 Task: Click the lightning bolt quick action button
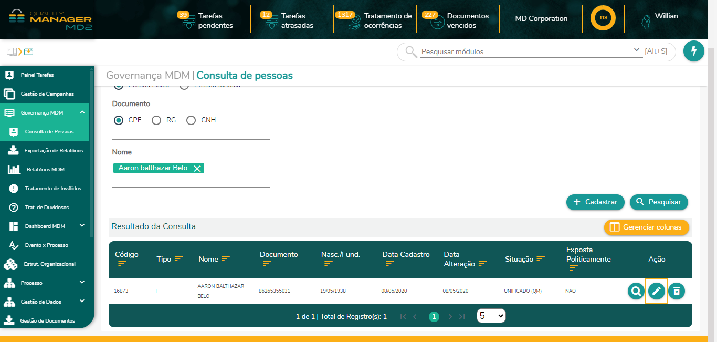[x=693, y=51]
